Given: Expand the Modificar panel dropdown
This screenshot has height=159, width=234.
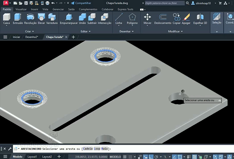Looking at the screenshot, I should pos(175,32).
